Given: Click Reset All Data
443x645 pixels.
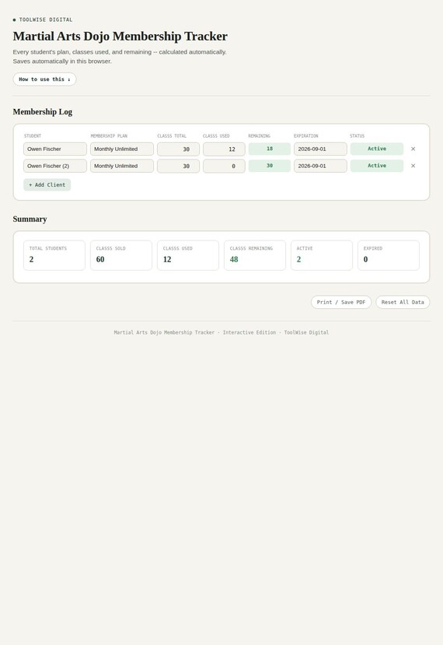Looking at the screenshot, I should pos(403,302).
